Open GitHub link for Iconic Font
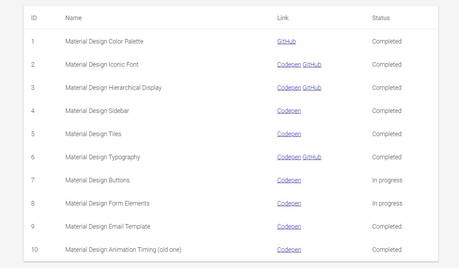 (312, 65)
